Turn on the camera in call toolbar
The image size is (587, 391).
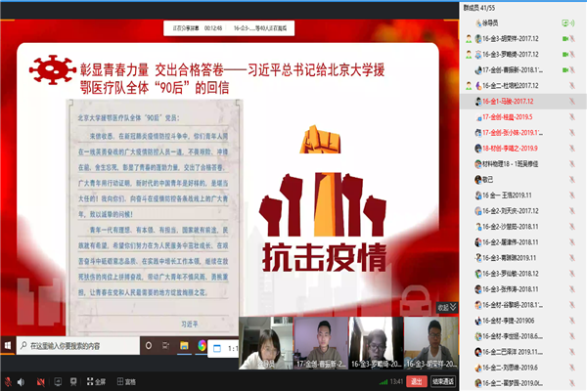pyautogui.click(x=41, y=382)
